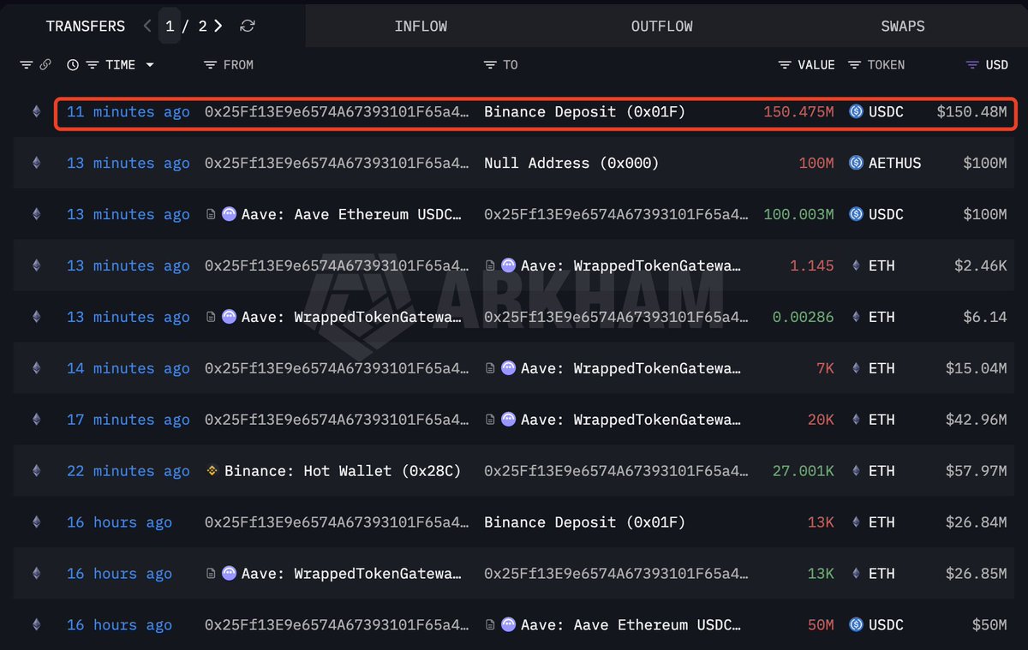Open the 14 minutes ago transaction link
Viewport: 1028px width, 650px height.
point(128,368)
